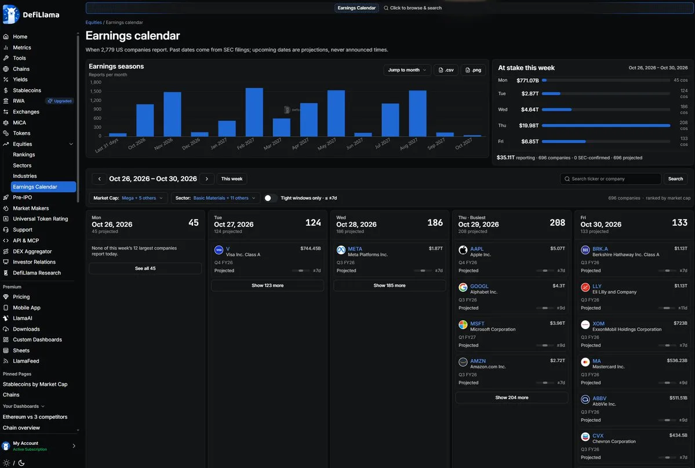Open the Click to browse & search bar
Viewport: 695px width, 468px height.
pyautogui.click(x=413, y=8)
